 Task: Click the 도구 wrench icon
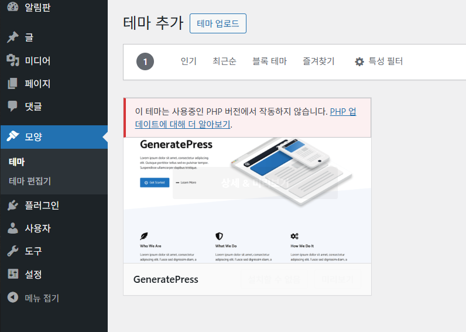12,251
